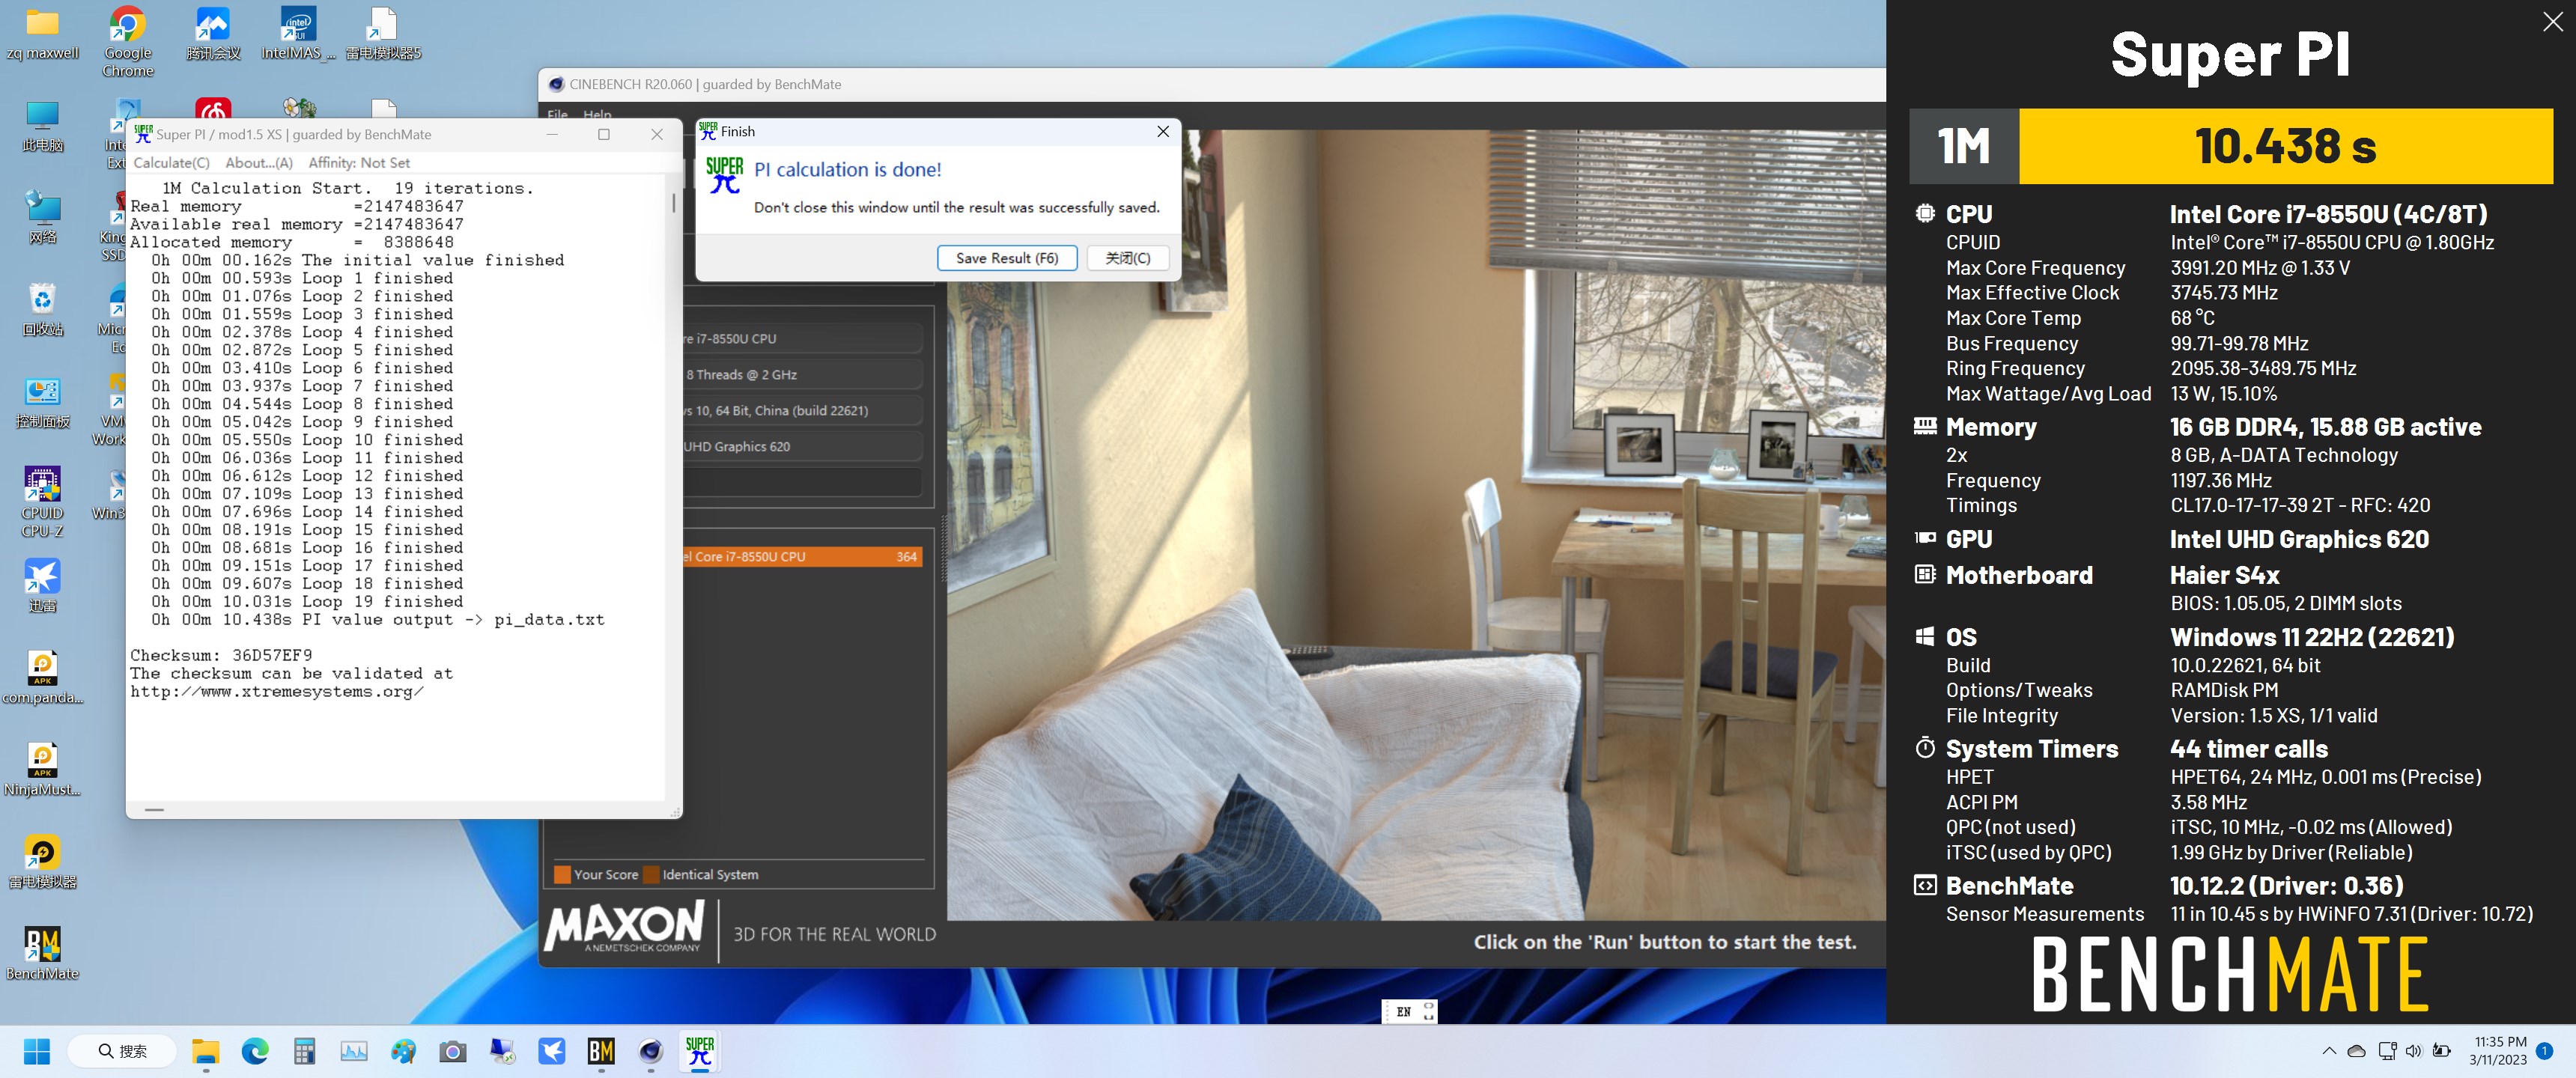2576x1078 pixels.
Task: Launch Google Chrome from the desktop
Action: 128,42
